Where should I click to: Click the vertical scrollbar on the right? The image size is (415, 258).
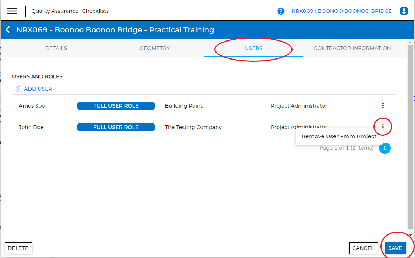[410, 136]
